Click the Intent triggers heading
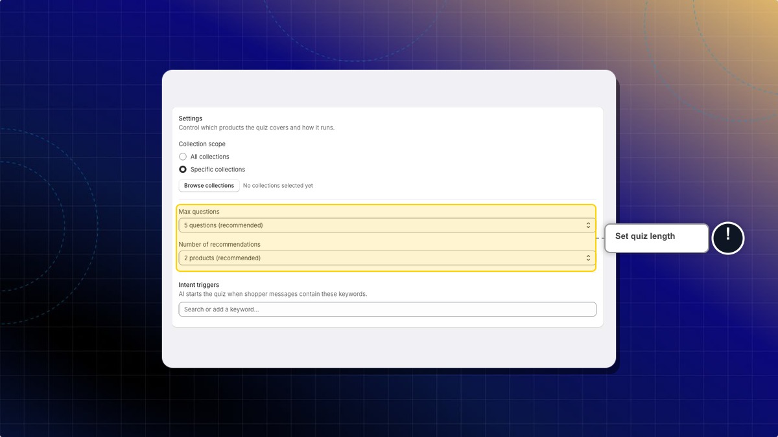This screenshot has height=437, width=778. 199,285
